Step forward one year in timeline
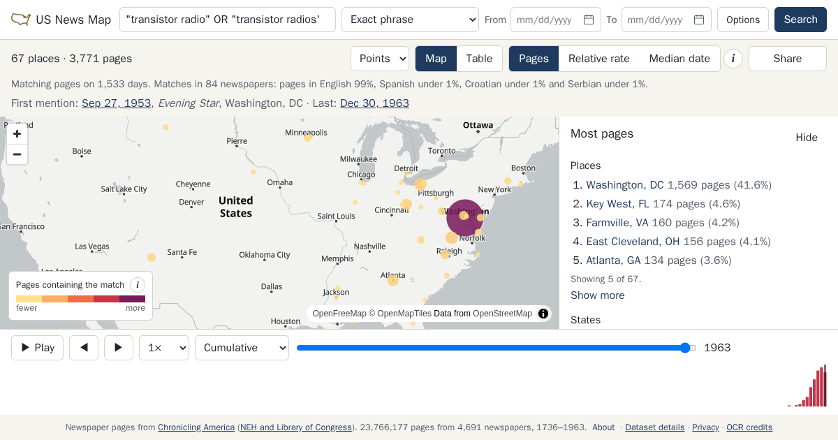This screenshot has height=440, width=838. pyautogui.click(x=119, y=348)
